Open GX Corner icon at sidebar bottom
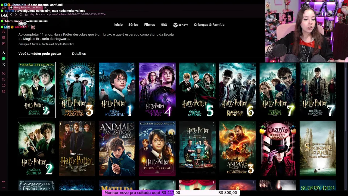Viewport: 348px width, 196px height. pos(4,182)
